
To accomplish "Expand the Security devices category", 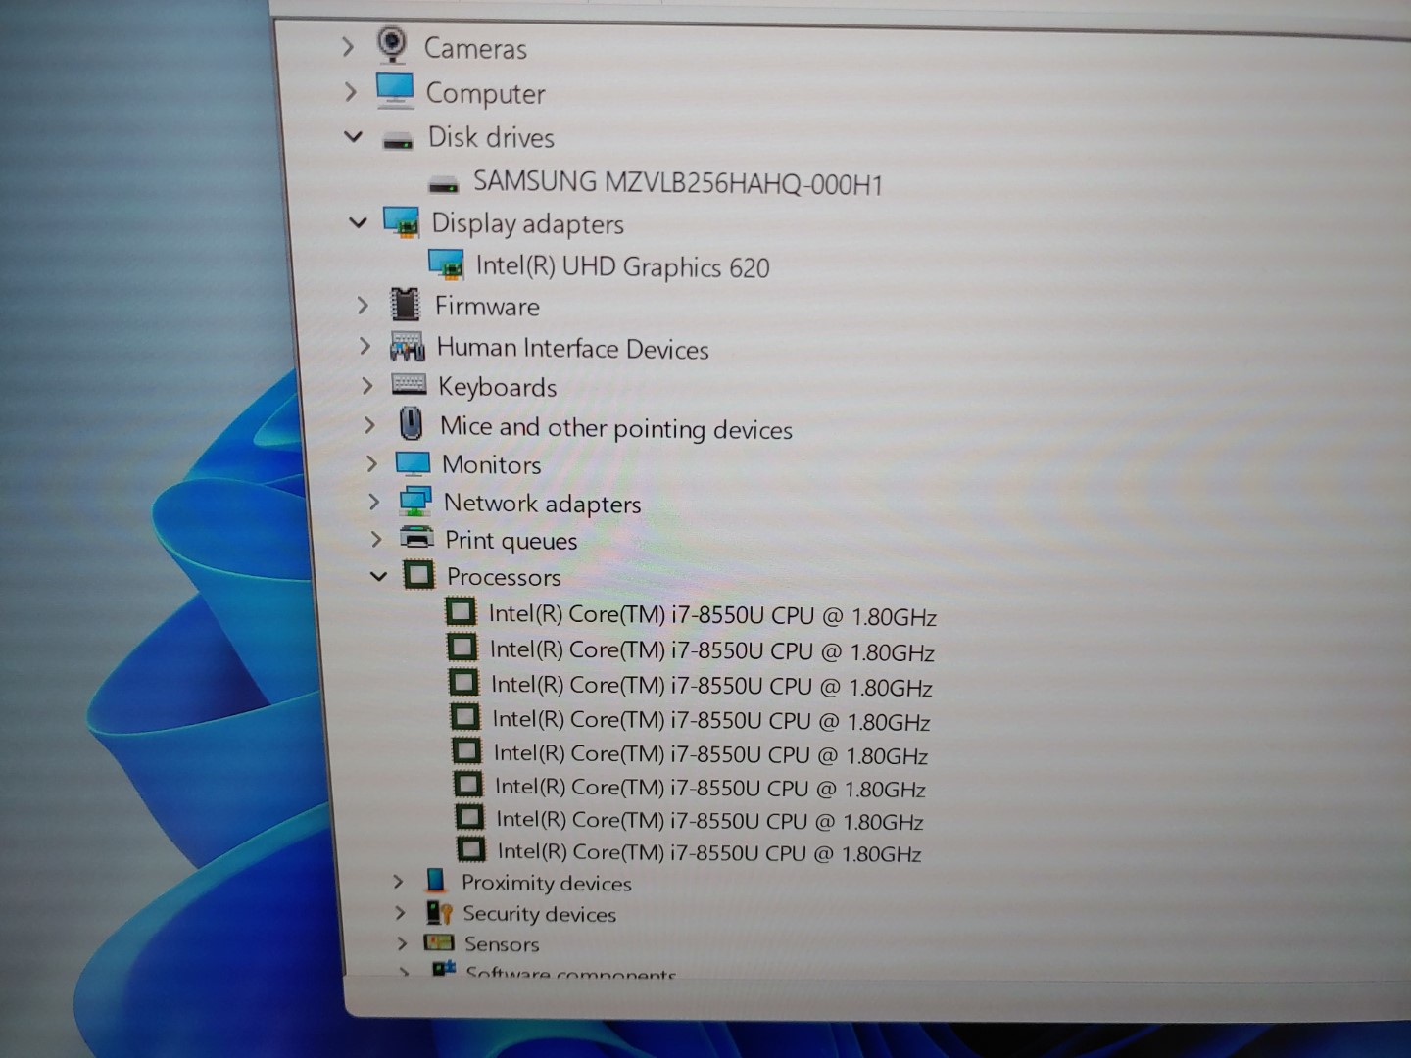I will 400,912.
